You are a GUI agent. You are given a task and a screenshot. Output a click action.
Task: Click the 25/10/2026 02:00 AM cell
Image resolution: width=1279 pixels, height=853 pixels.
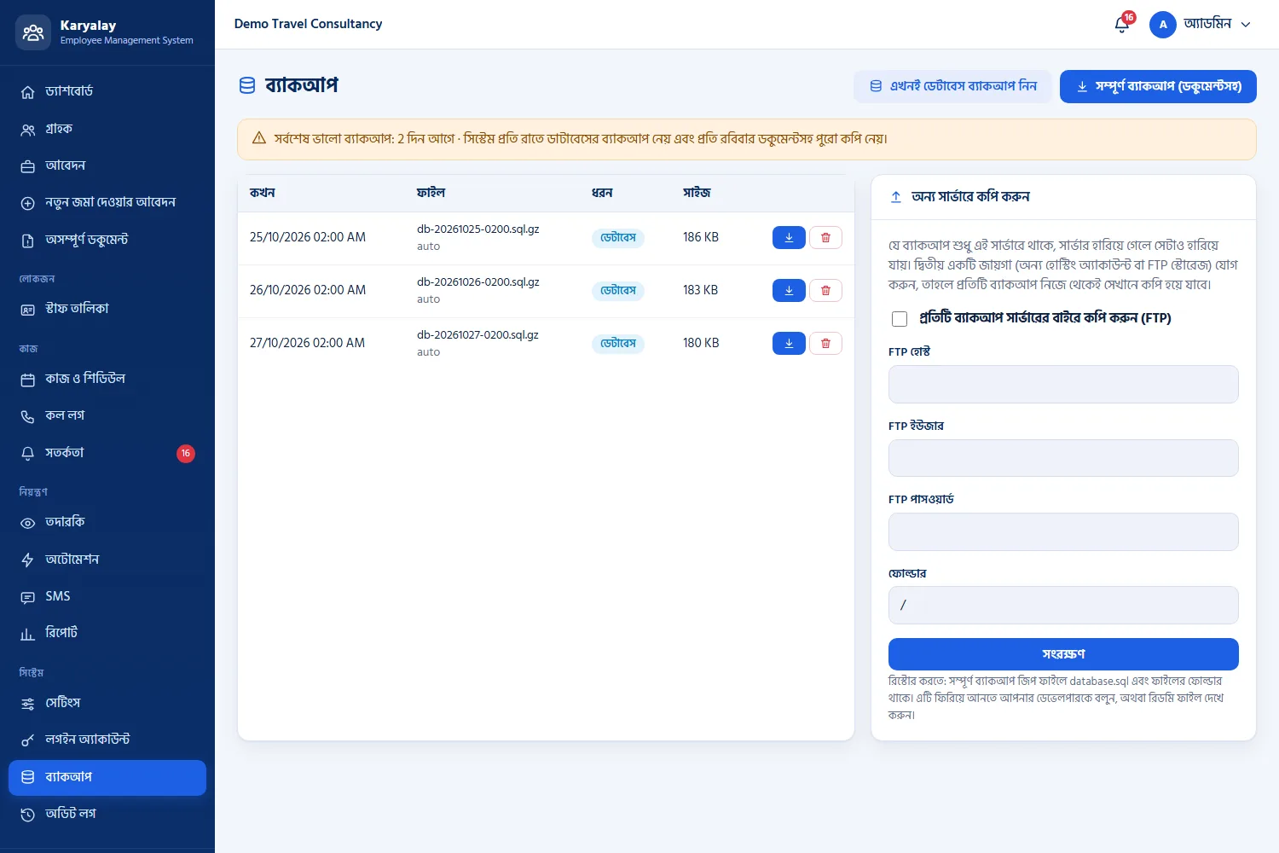pos(308,237)
